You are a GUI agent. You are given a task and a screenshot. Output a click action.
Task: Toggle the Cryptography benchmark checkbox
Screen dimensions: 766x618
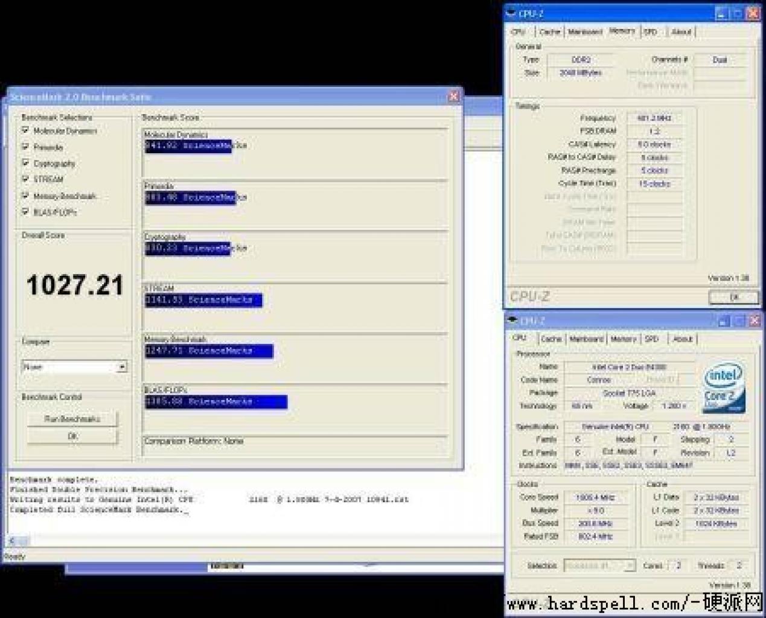tap(25, 162)
